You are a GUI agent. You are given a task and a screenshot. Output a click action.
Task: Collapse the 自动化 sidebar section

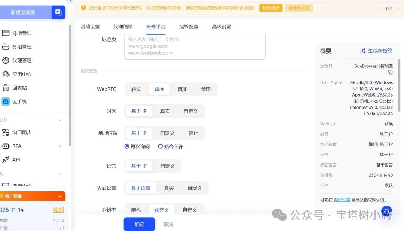(x=60, y=121)
